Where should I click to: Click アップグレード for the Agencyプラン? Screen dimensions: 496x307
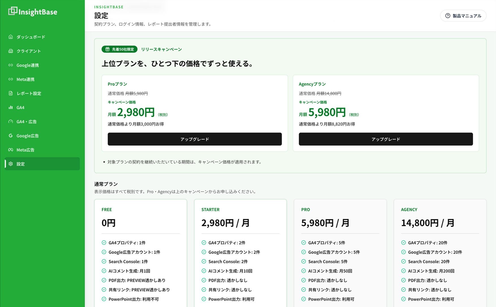tap(386, 139)
